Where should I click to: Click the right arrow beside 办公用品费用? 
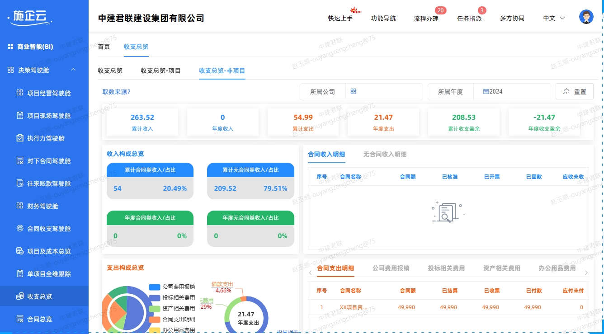[x=586, y=273]
